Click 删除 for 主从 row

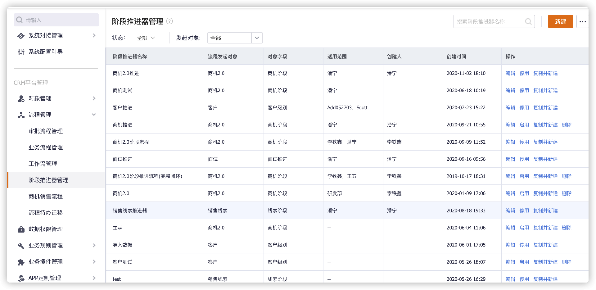point(567,228)
